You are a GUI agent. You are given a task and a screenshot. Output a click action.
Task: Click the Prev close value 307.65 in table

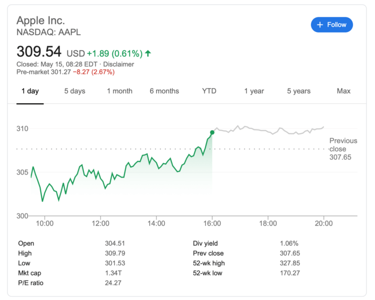[x=290, y=253]
